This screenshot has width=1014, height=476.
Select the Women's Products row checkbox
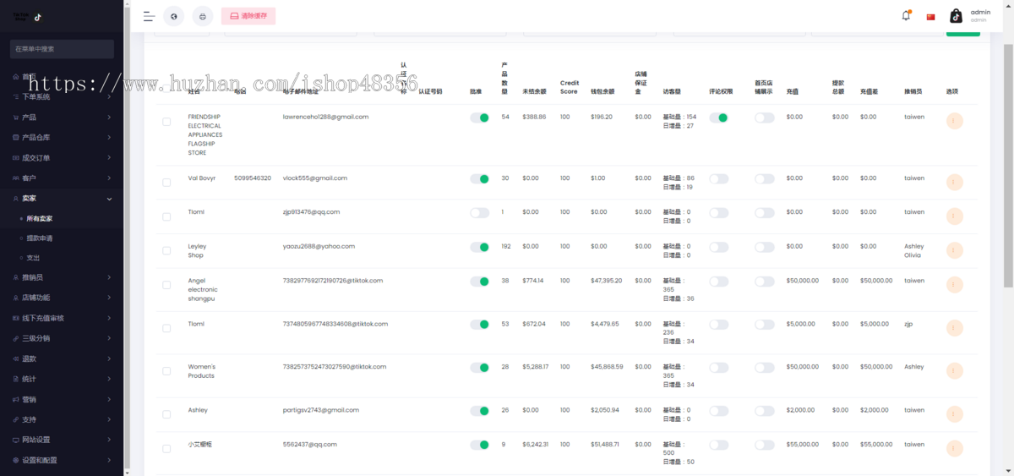coord(166,371)
